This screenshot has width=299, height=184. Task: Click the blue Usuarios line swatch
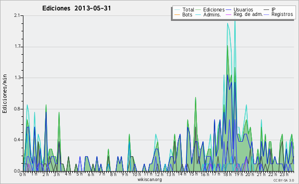point(228,10)
